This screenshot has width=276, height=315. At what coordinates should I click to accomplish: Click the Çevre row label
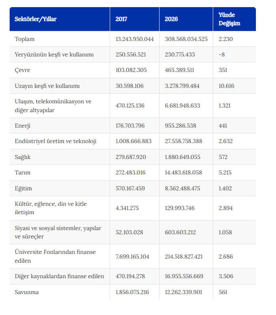(x=22, y=70)
